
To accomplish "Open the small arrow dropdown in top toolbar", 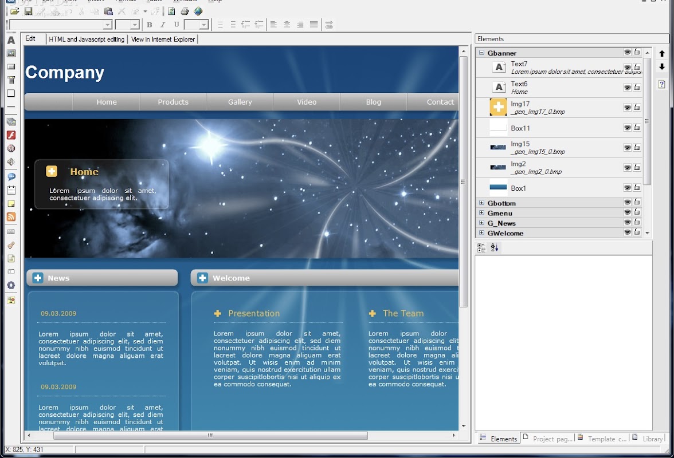I will click(x=145, y=11).
